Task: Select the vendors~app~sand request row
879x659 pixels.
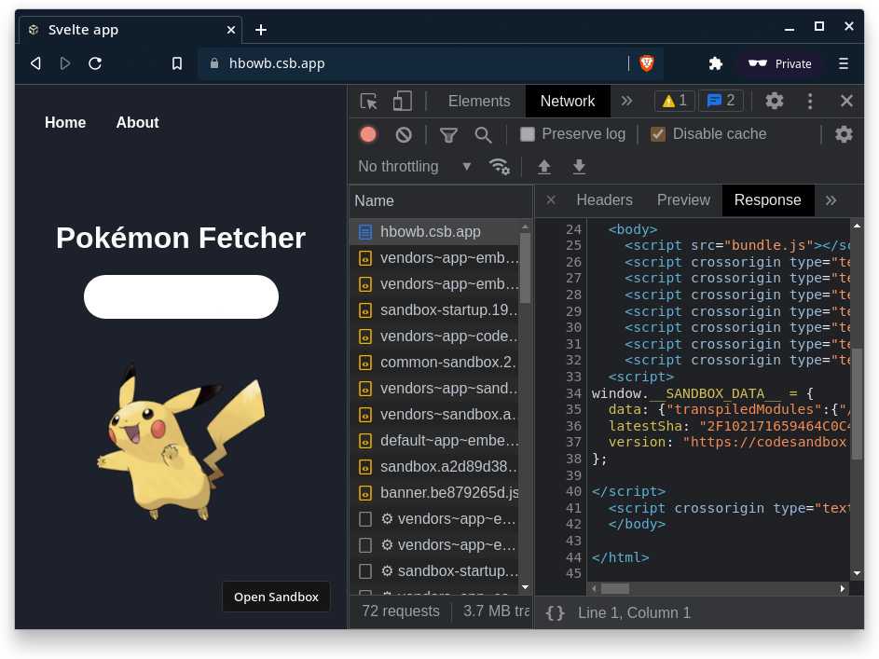Action: point(435,389)
